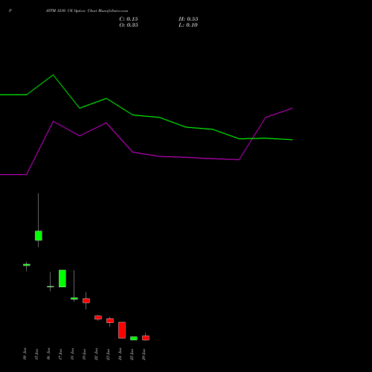Image resolution: width=372 pixels, height=372 pixels.
Task: Click the last red candle on the right
Action: click(146, 338)
